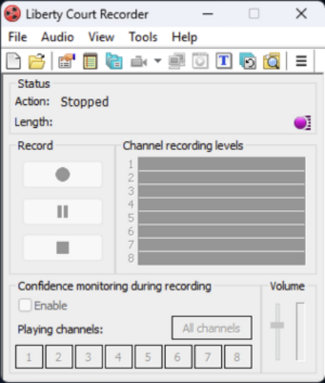This screenshot has width=325, height=383.
Task: Open the hamburger menu in toolbar
Action: click(x=301, y=61)
